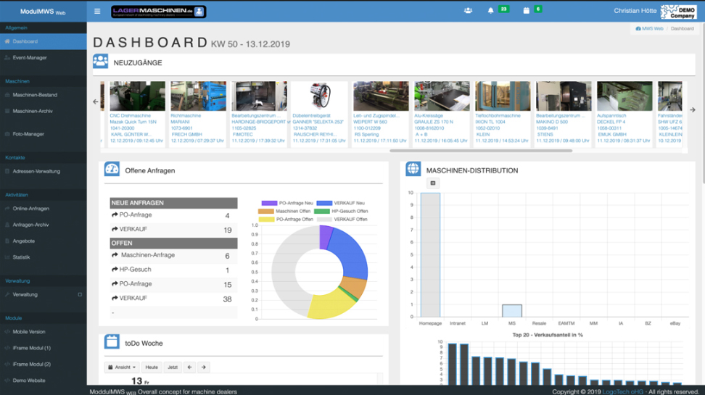This screenshot has width=705, height=395.
Task: Select Event-Manager in the sidebar
Action: pos(30,58)
